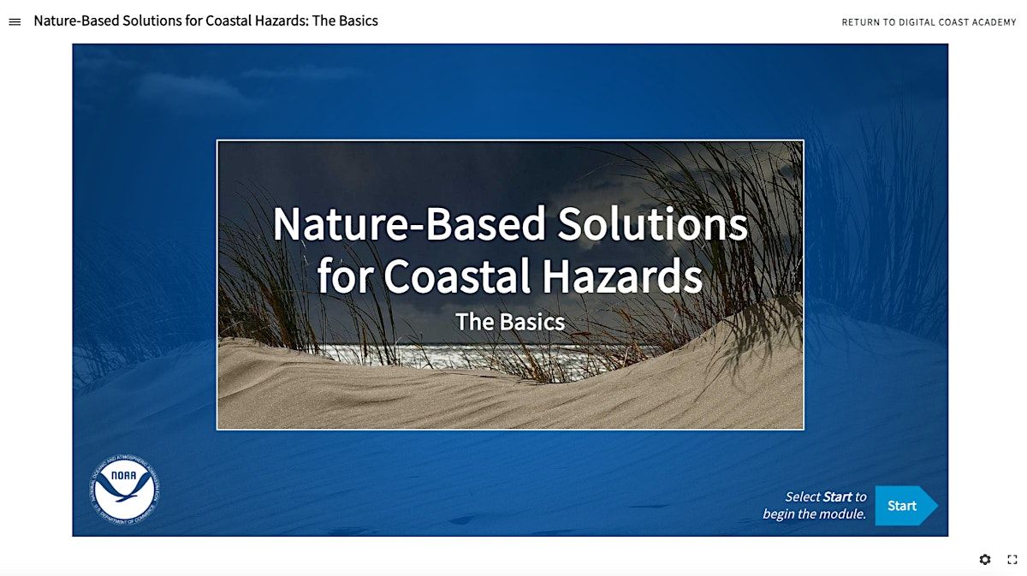Click the bold word 'Start' in the instructions
The height and width of the screenshot is (576, 1027).
[x=837, y=496]
